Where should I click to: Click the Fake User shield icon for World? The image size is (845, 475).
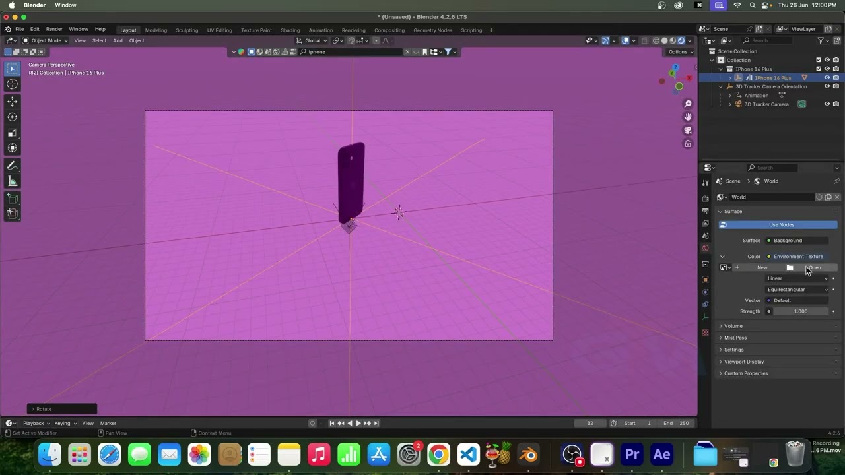[x=819, y=197]
